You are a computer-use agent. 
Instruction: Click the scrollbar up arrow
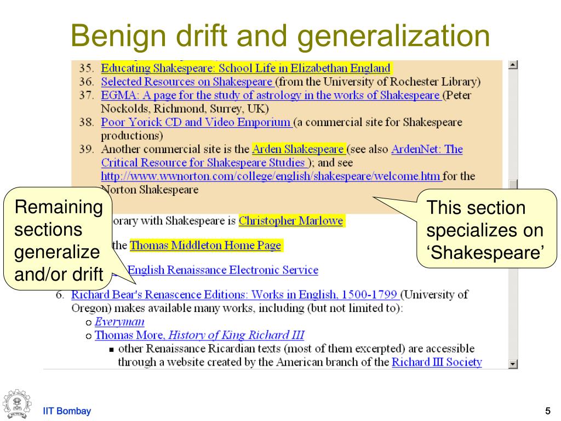pos(513,65)
